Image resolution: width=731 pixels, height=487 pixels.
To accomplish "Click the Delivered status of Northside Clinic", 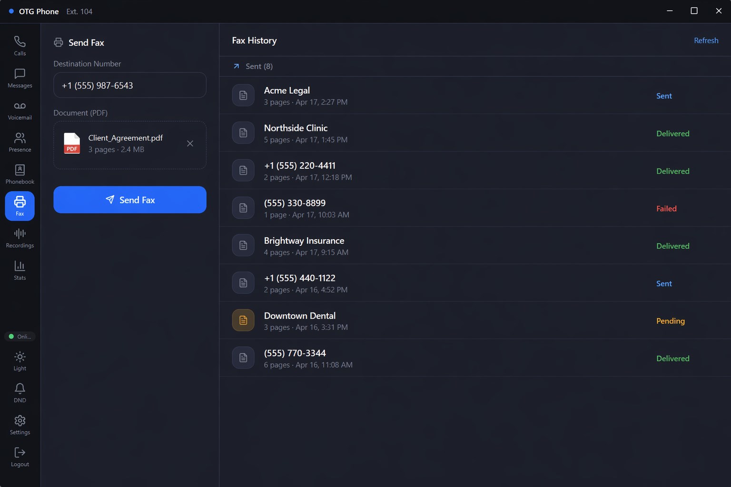I will 673,134.
